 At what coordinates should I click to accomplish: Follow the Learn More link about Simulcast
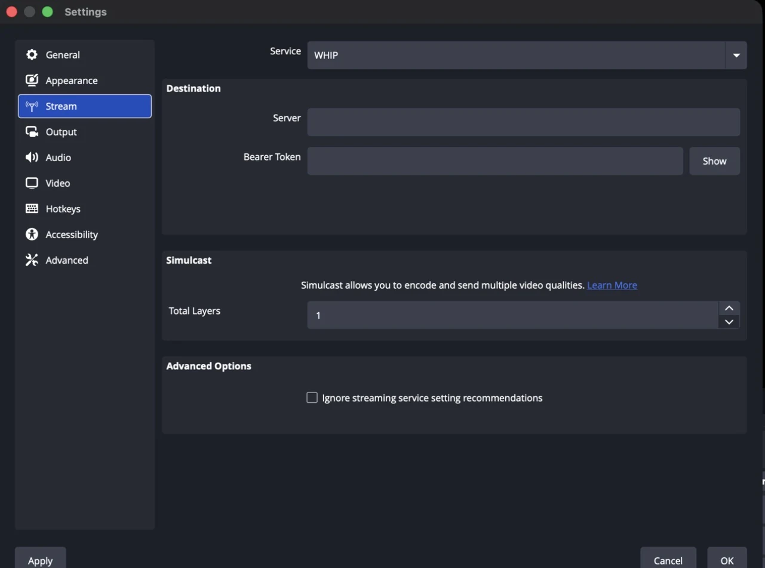point(612,285)
